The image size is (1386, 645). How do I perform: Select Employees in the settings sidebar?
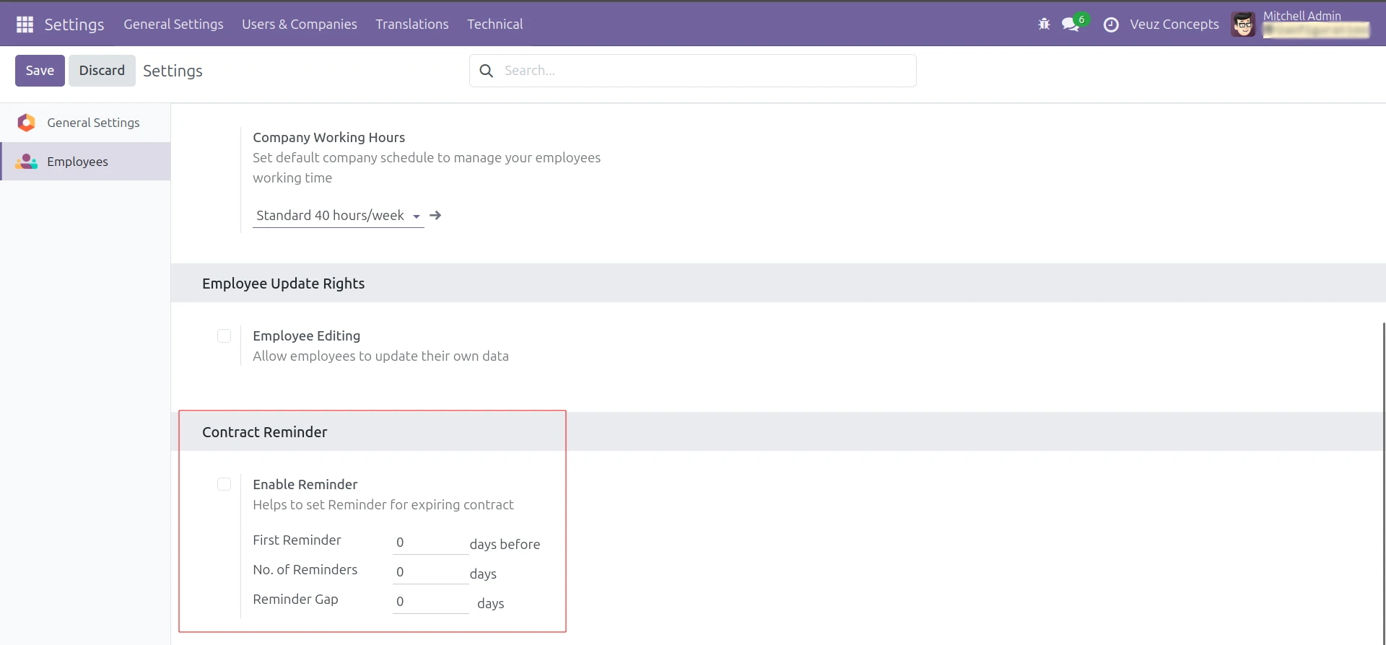click(x=77, y=162)
